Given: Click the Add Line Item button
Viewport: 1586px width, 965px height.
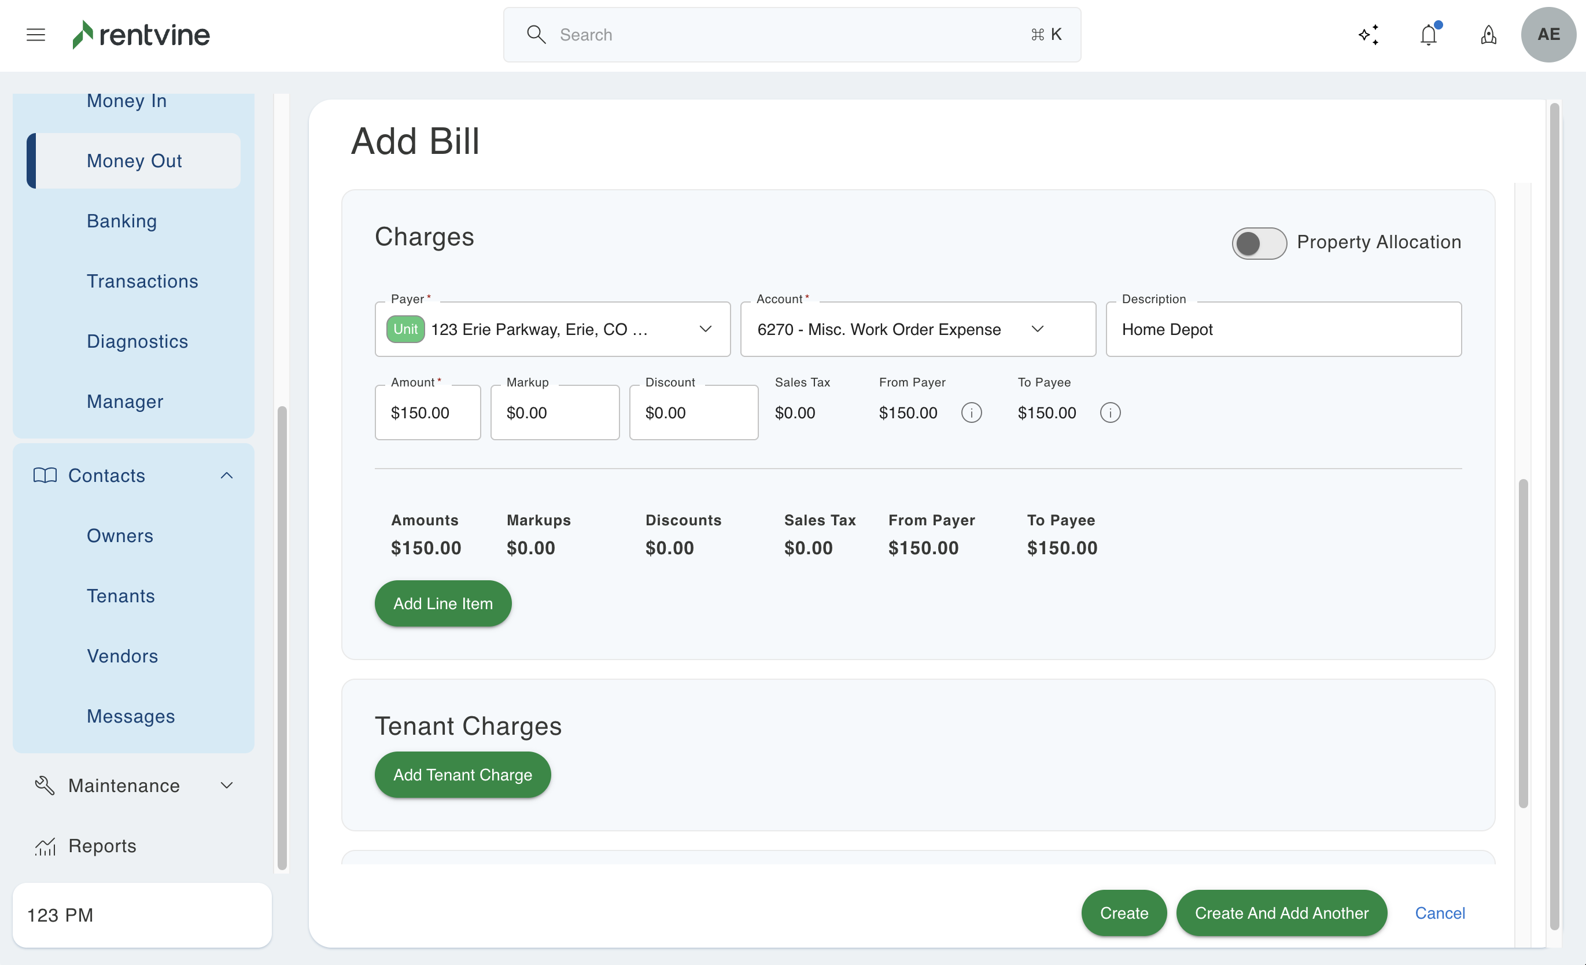Looking at the screenshot, I should pyautogui.click(x=443, y=603).
